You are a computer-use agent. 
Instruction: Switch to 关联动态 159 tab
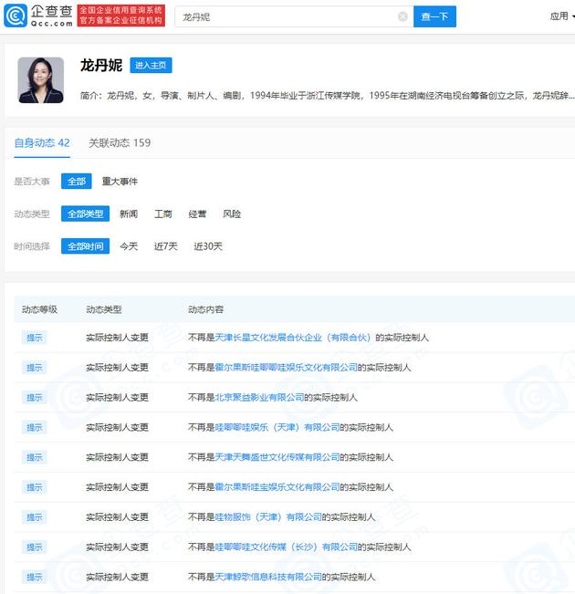[120, 142]
